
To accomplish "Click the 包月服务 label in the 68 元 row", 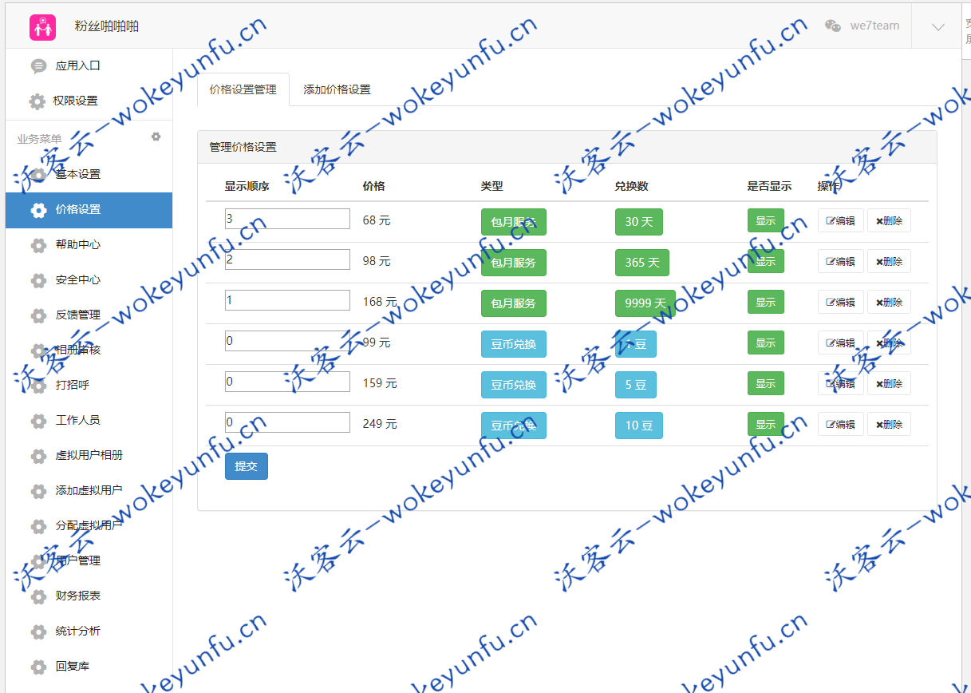I will (514, 221).
